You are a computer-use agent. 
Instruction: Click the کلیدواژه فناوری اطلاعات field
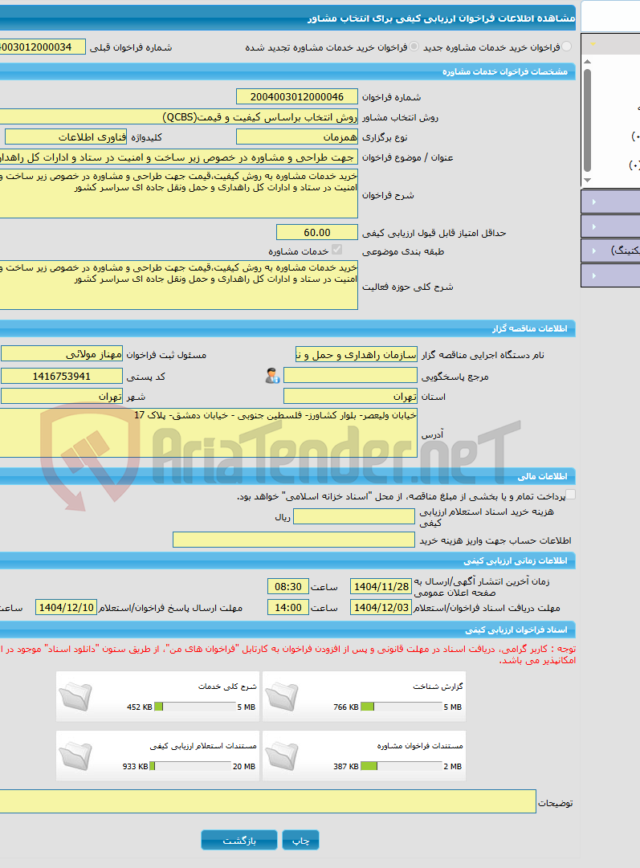pyautogui.click(x=65, y=137)
